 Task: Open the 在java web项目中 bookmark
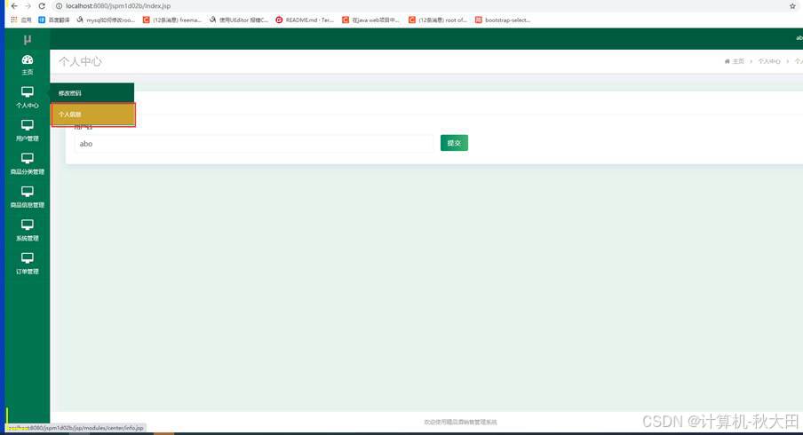[370, 20]
